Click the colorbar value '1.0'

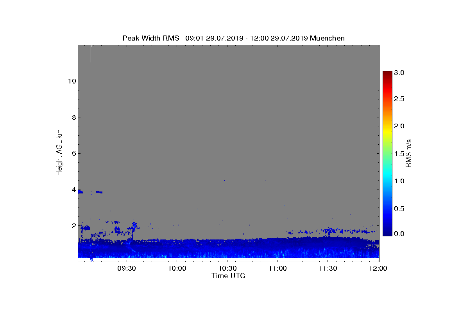point(399,181)
